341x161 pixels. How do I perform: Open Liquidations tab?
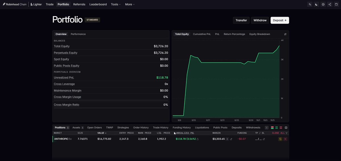202,128
